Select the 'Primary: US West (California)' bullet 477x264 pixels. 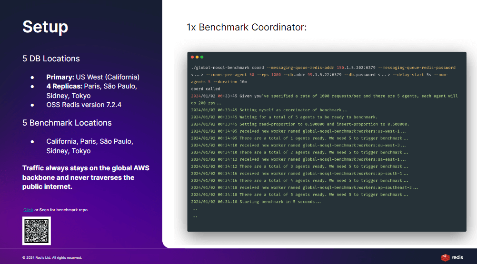click(x=93, y=77)
